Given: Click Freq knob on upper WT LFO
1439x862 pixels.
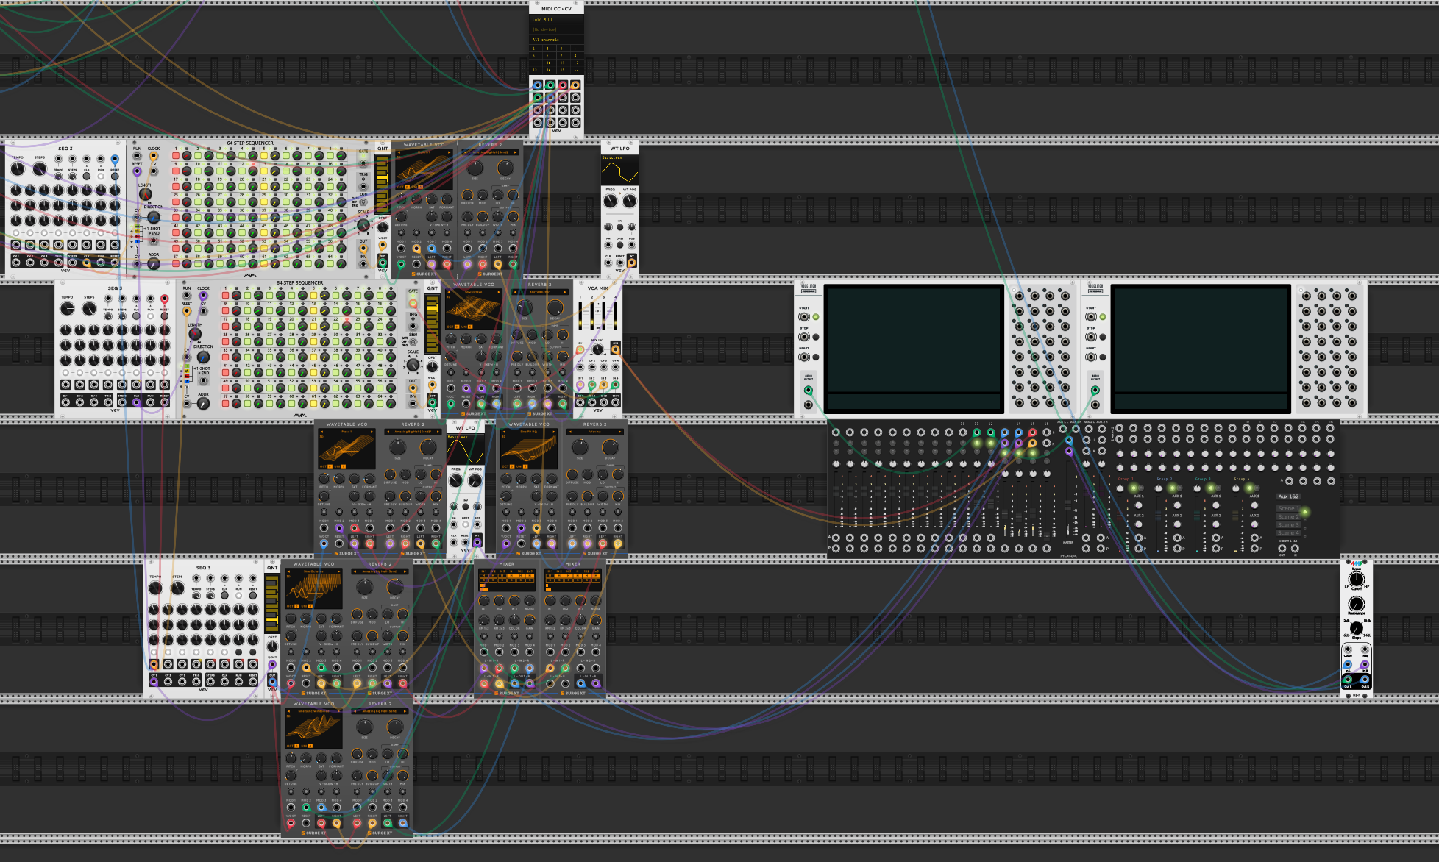Looking at the screenshot, I should pyautogui.click(x=611, y=201).
